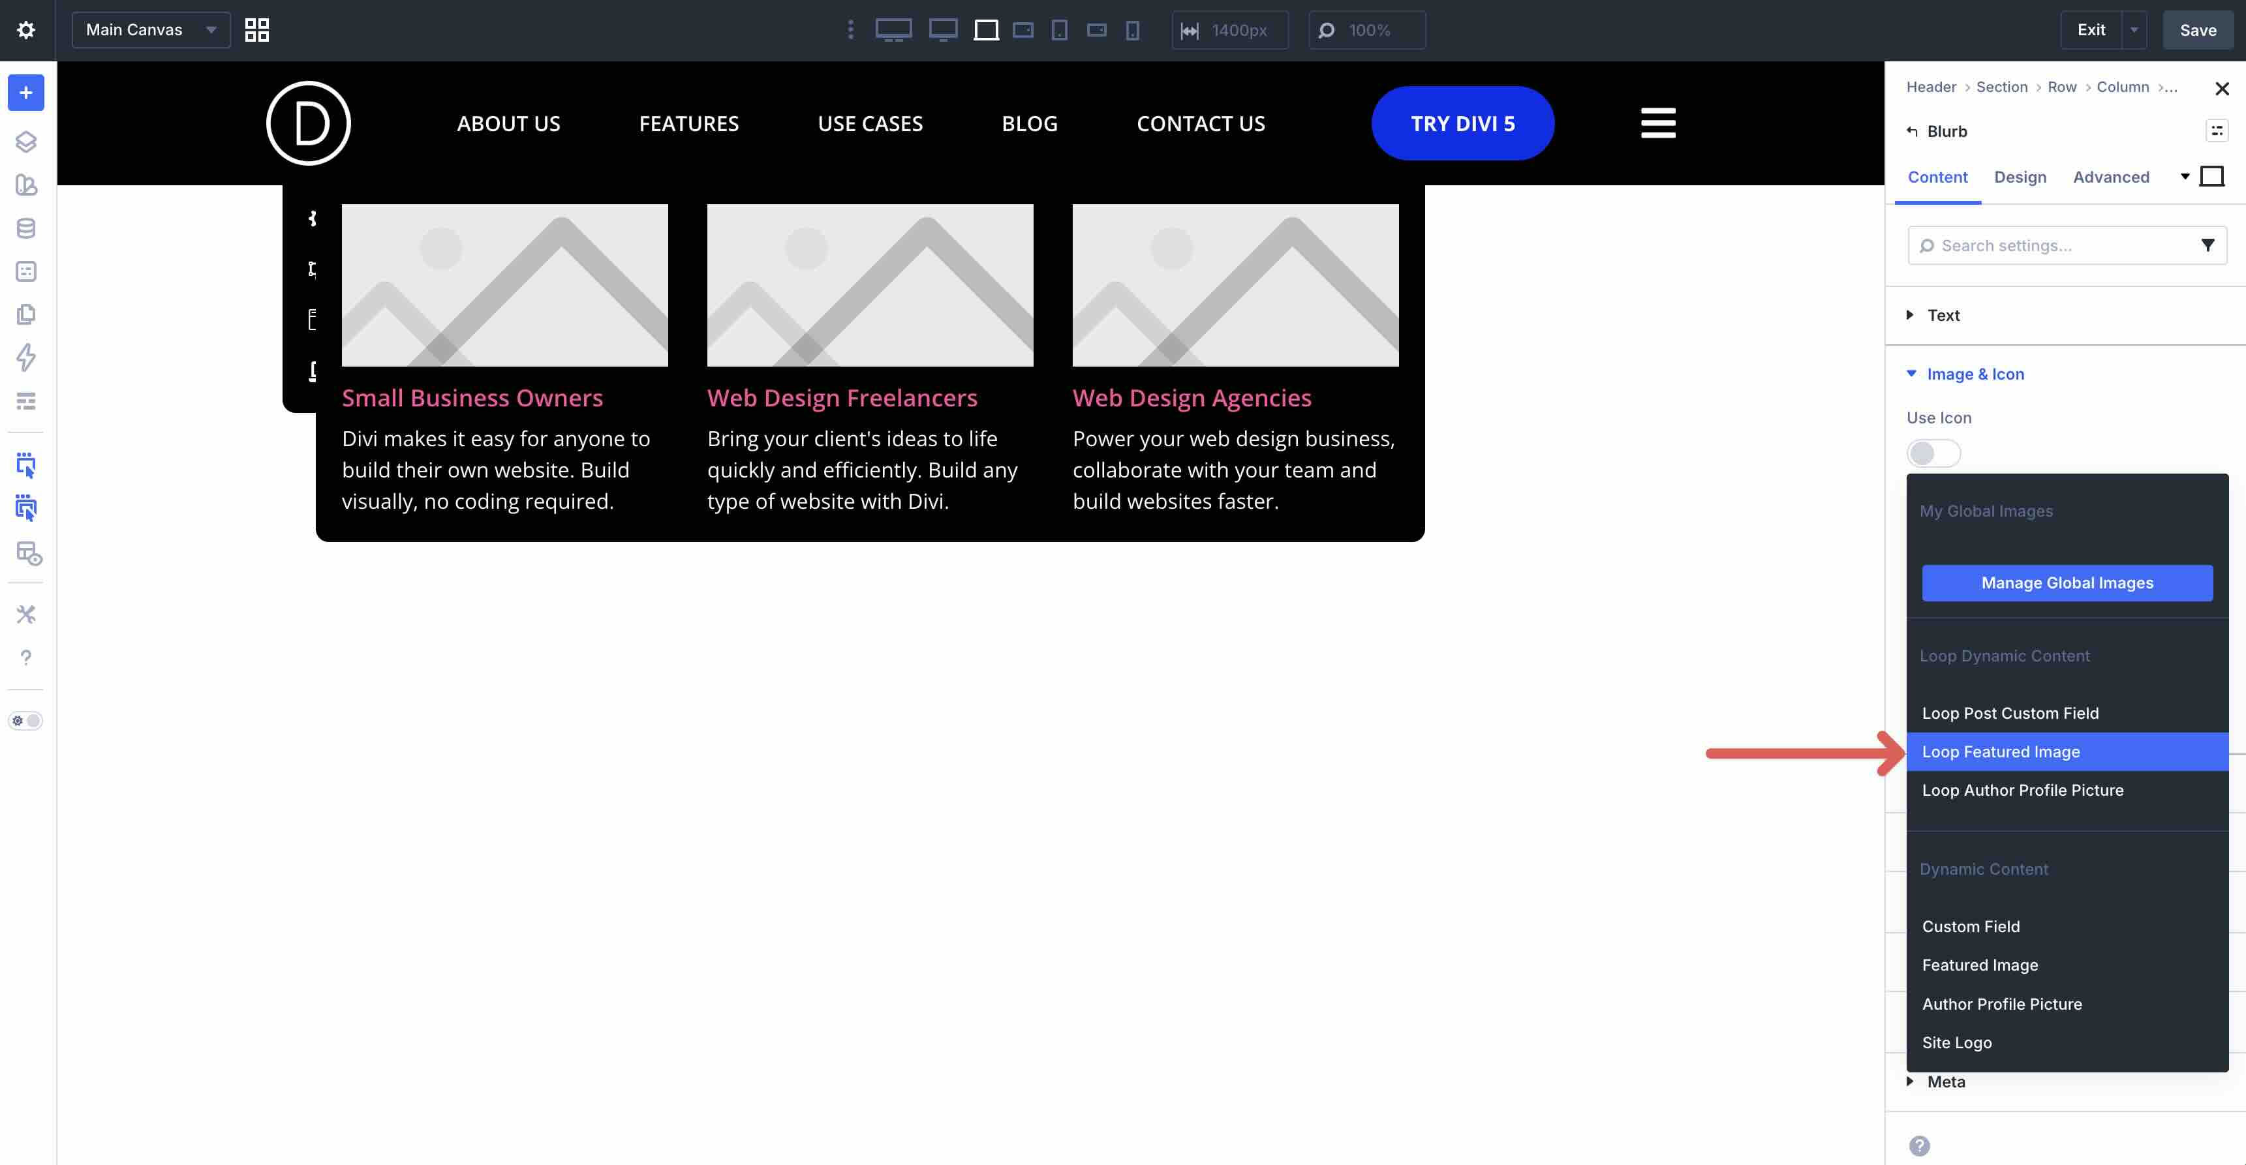Screen dimensions: 2246x1165
Task: Toggle the gear switch at bottom of sidebar
Action: [x=25, y=719]
